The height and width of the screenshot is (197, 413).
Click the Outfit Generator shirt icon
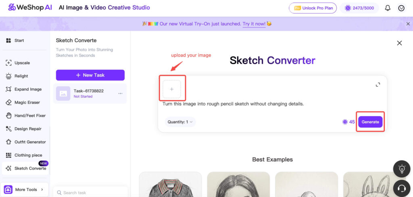coord(8,142)
